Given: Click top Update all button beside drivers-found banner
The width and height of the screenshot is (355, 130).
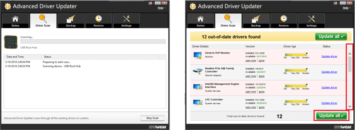Looking at the screenshot, I should point(331,37).
